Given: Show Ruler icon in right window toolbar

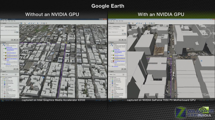Looking at the screenshot, I should pyautogui.click(x=145, y=23).
